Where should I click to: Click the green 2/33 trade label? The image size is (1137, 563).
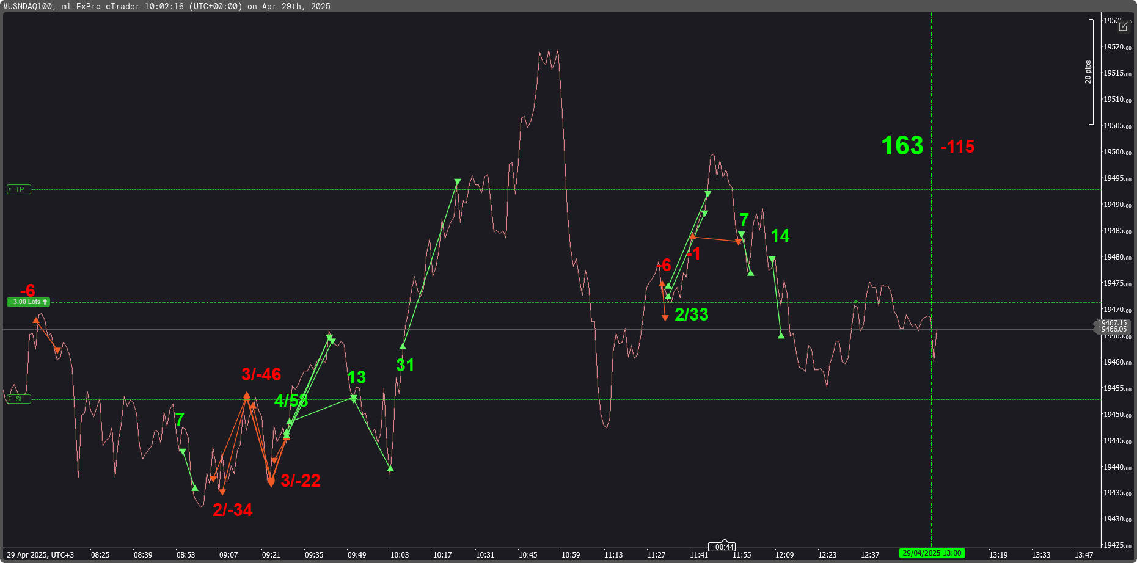(691, 314)
